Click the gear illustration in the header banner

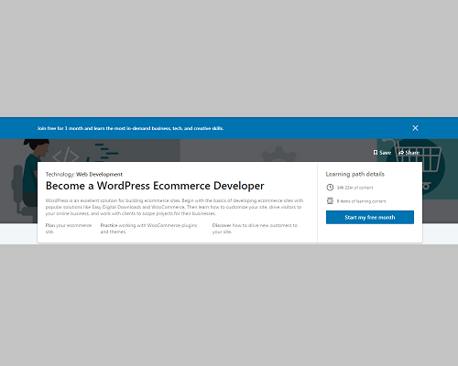click(x=278, y=154)
